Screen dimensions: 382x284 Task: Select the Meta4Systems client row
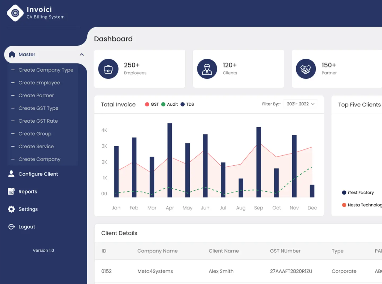tap(155, 271)
